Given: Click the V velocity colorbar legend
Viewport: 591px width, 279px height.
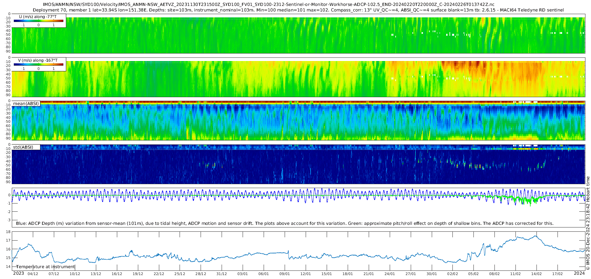Looking at the screenshot, I should pos(38,65).
